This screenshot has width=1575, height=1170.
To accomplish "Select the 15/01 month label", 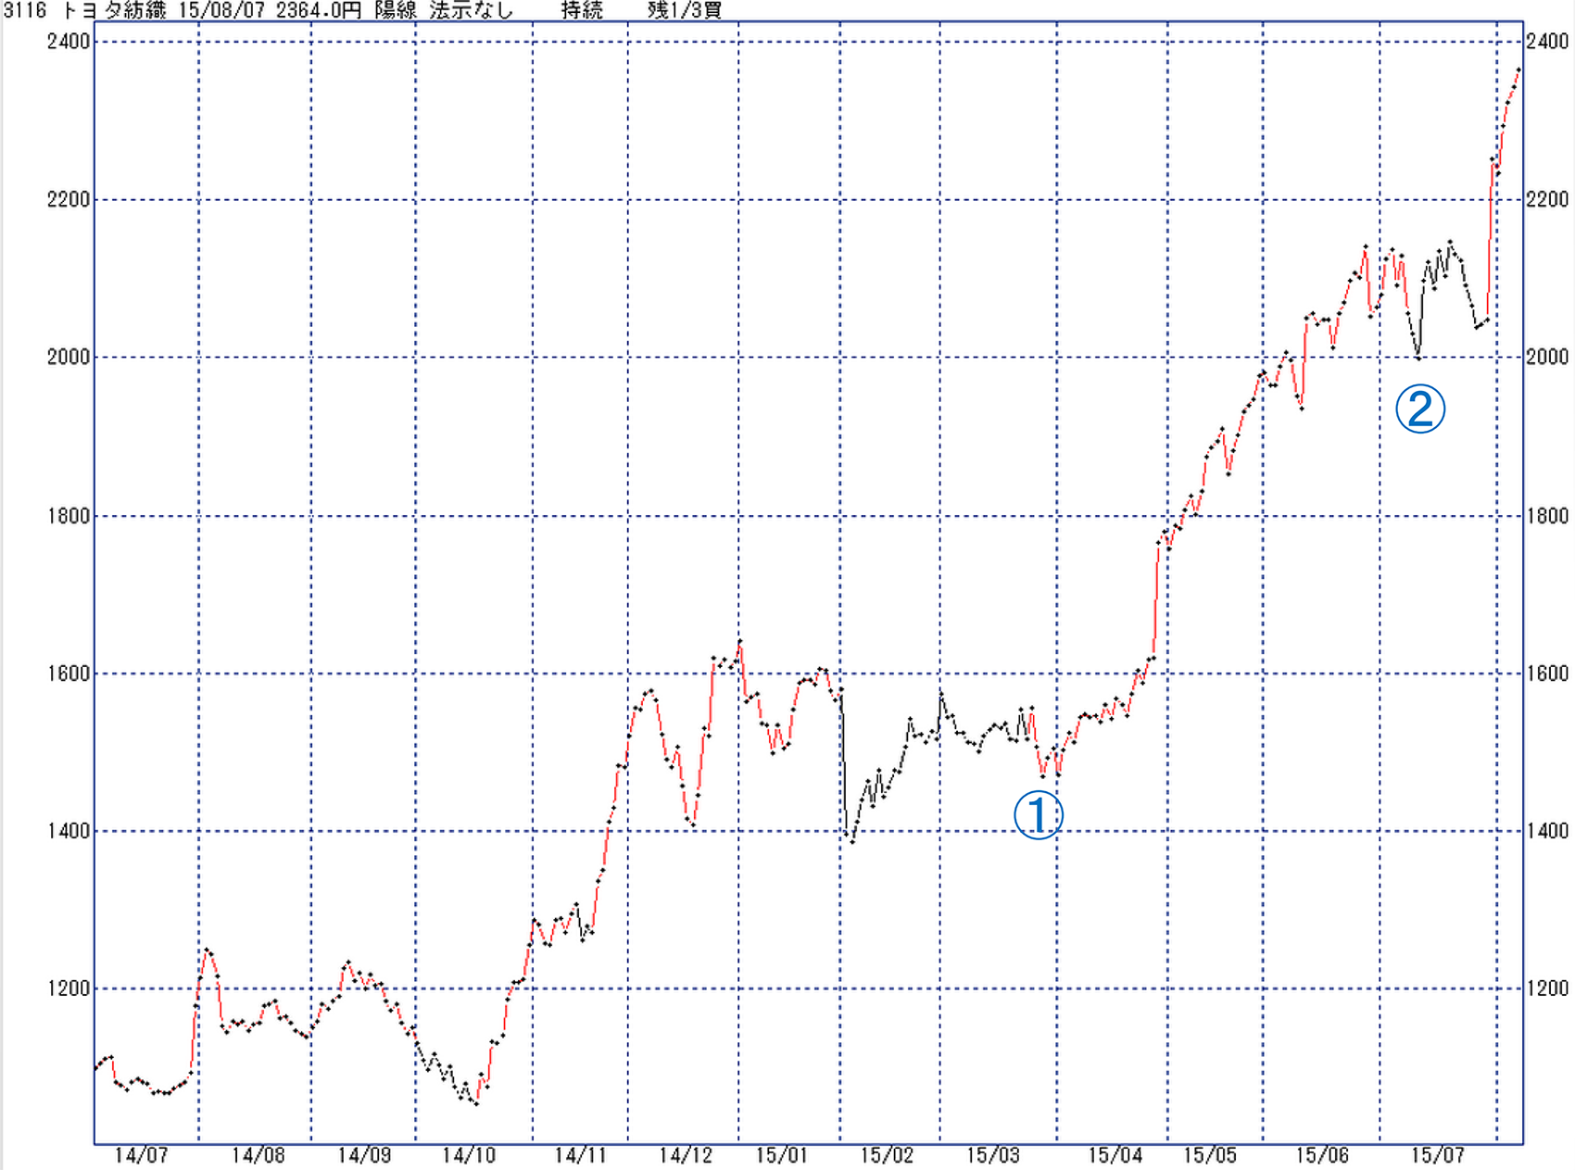I will point(782,1155).
